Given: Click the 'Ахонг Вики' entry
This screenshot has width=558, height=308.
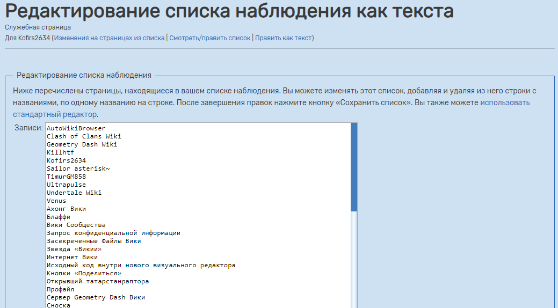Looking at the screenshot, I should (x=66, y=209).
